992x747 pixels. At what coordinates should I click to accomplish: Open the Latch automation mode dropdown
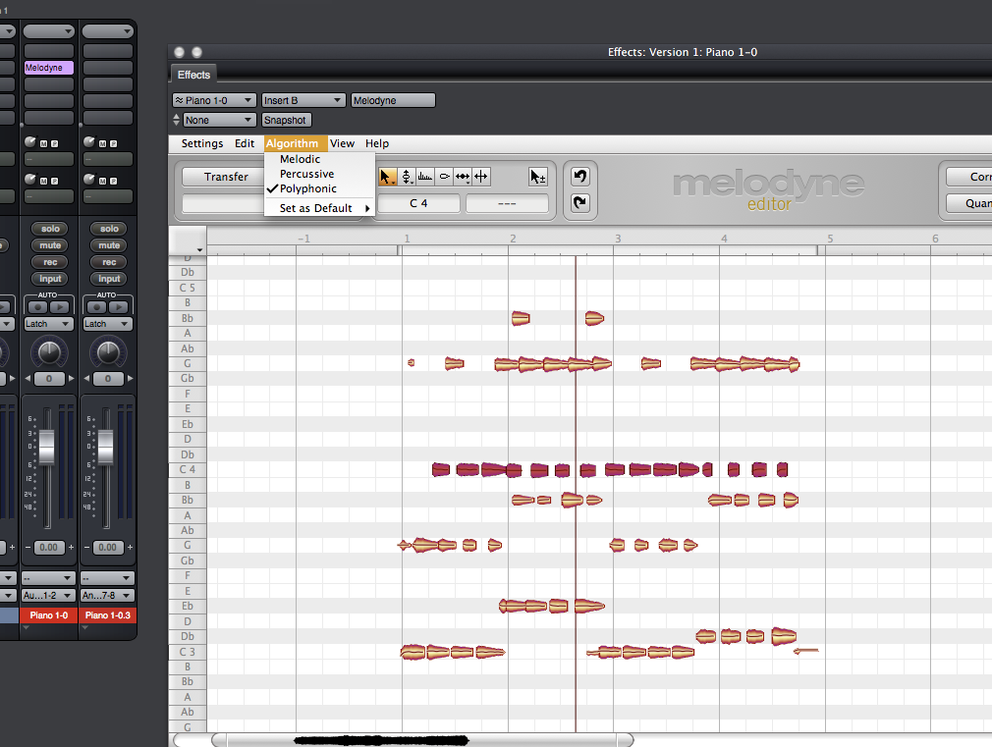49,324
